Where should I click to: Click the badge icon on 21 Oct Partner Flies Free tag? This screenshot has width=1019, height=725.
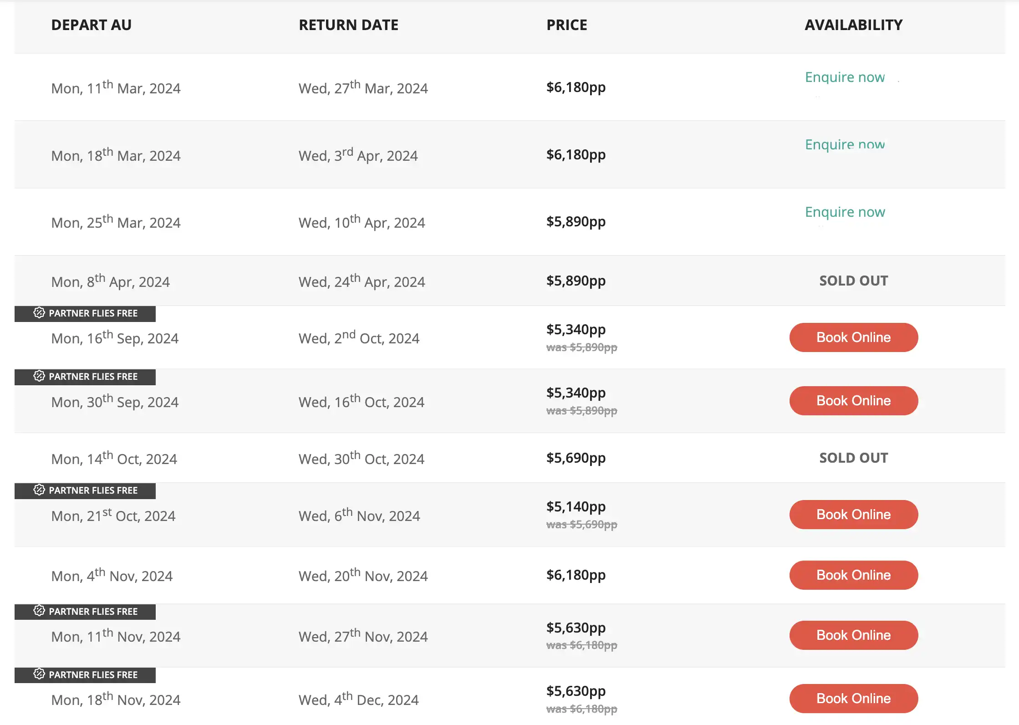[x=40, y=491]
